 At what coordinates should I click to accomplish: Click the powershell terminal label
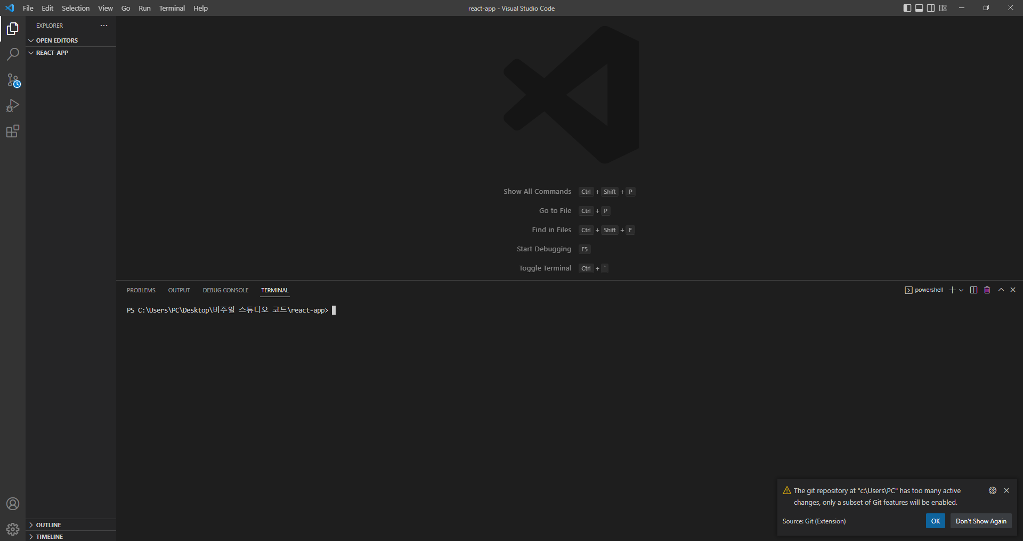click(x=929, y=290)
